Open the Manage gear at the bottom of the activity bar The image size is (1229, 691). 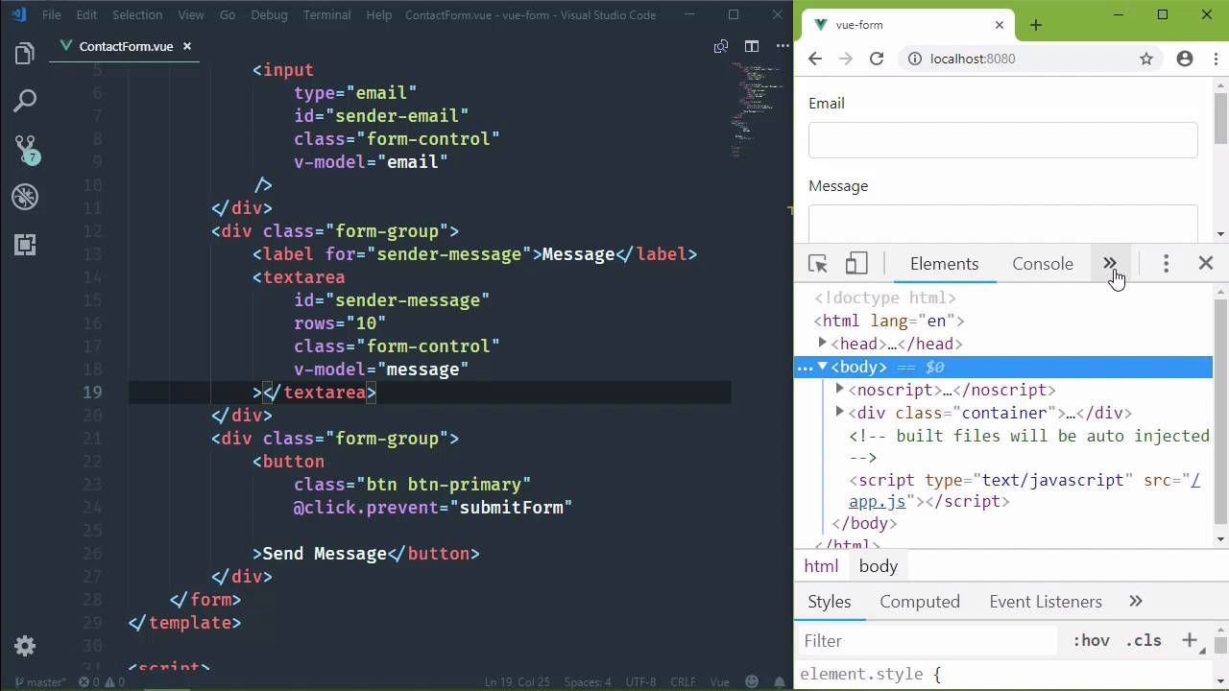pos(25,645)
